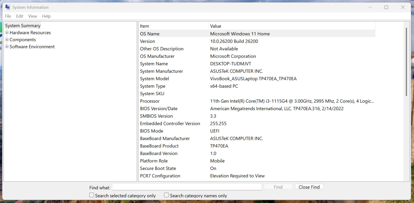Click the BIOS Mode item

152,131
